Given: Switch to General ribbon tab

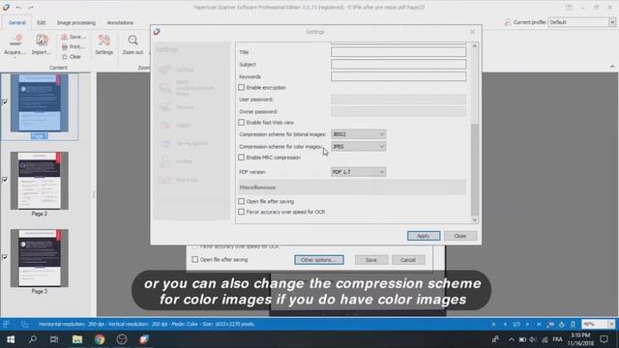Looking at the screenshot, I should (17, 23).
